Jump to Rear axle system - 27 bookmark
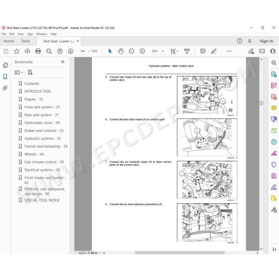 coord(41,115)
